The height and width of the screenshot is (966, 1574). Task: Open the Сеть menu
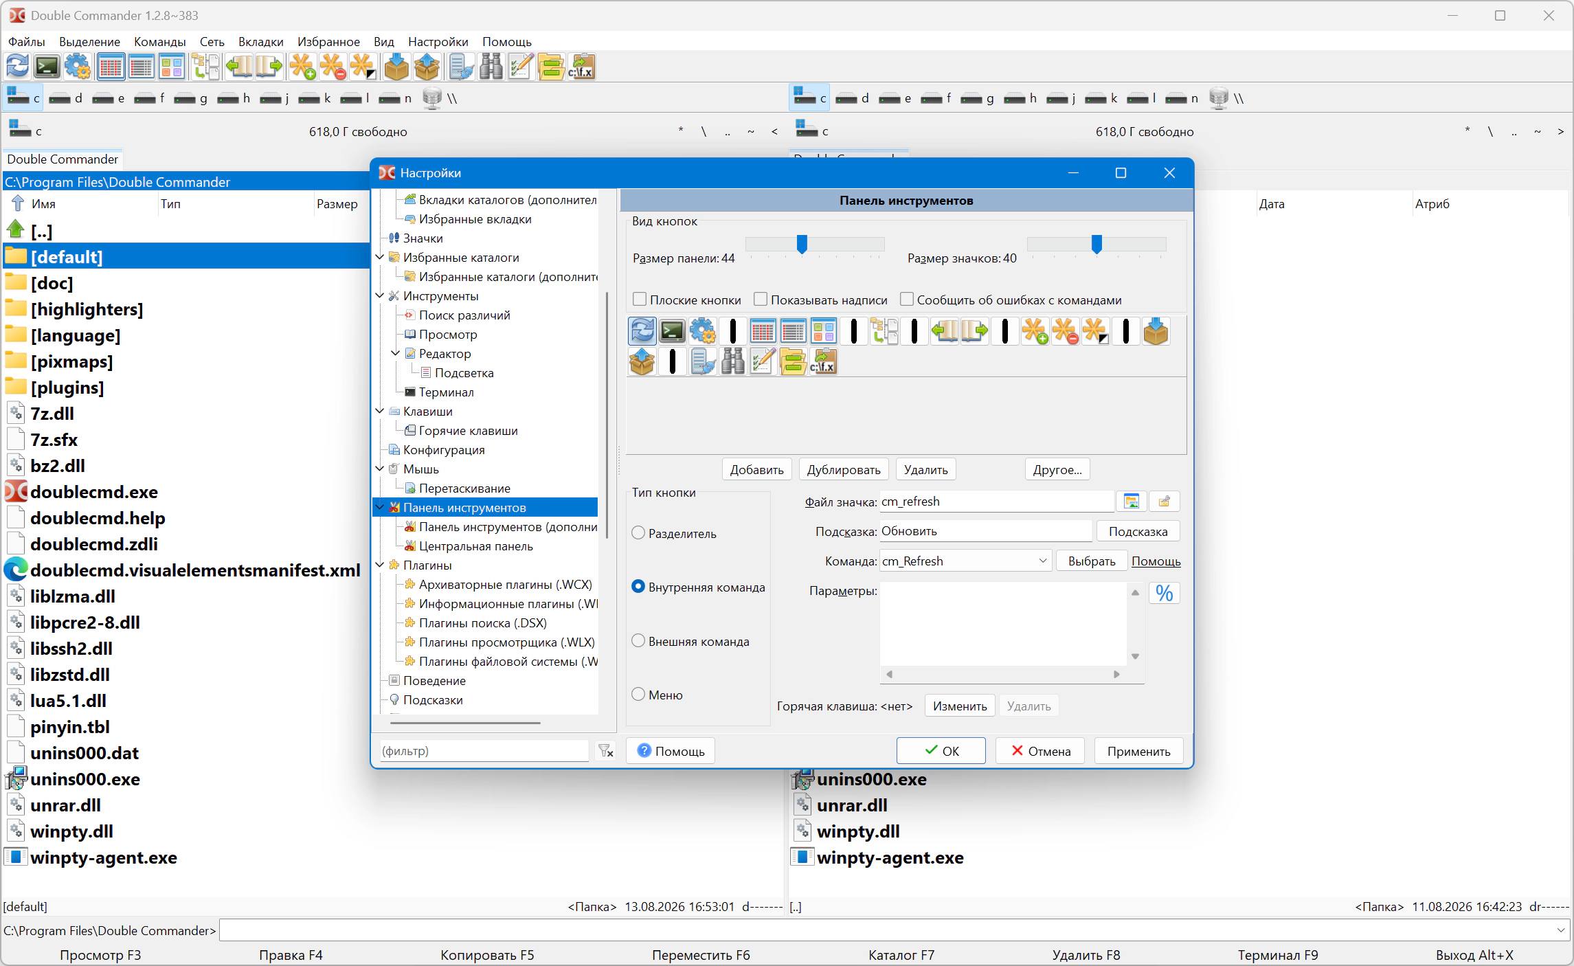tap(212, 41)
